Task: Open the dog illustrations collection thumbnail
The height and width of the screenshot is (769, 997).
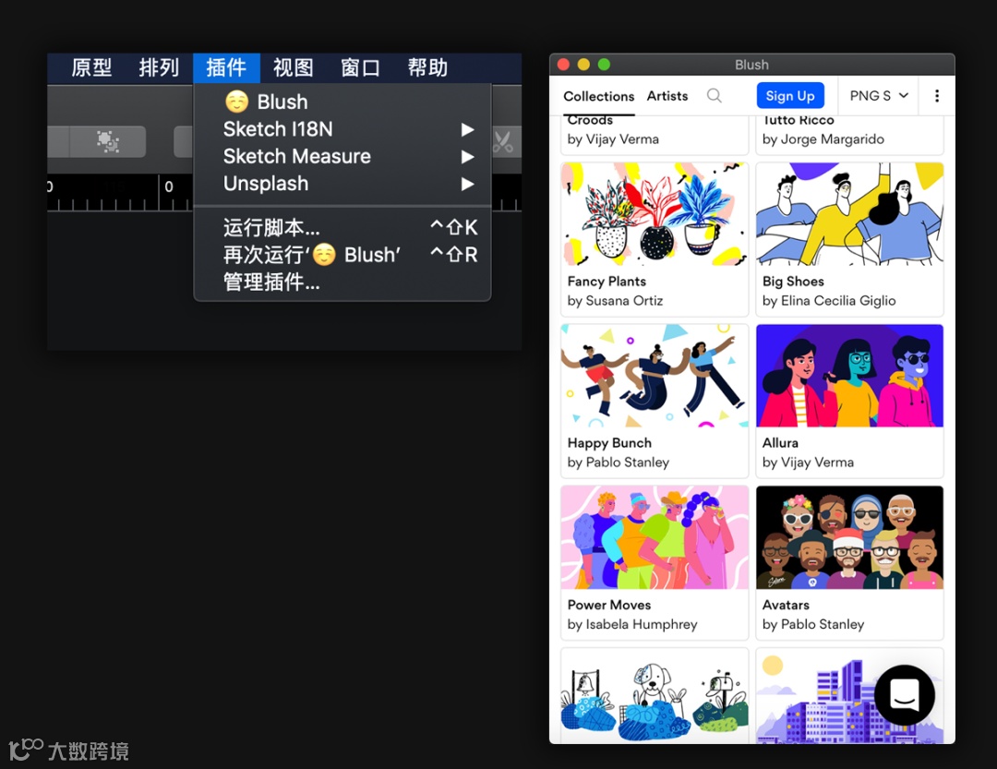Action: [x=655, y=695]
